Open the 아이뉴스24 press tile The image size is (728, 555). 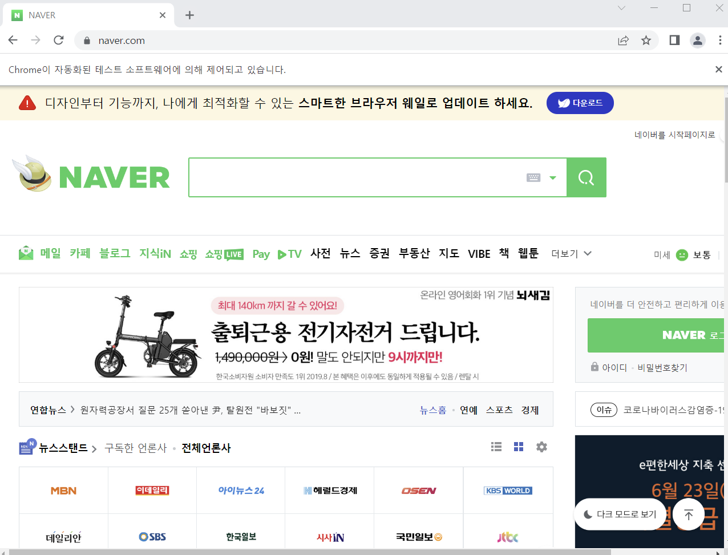[x=241, y=491]
